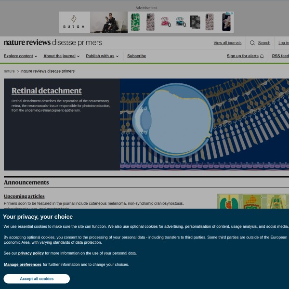Click the nature breadcrumb link
The width and height of the screenshot is (289, 289).
[x=9, y=71]
